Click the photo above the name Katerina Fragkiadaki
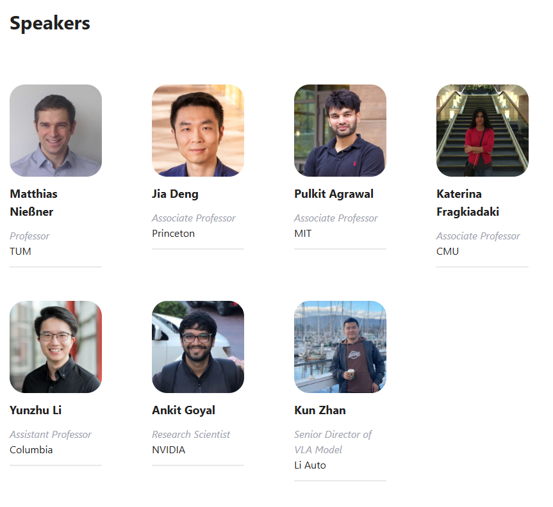Image resolution: width=553 pixels, height=507 pixels. [483, 131]
